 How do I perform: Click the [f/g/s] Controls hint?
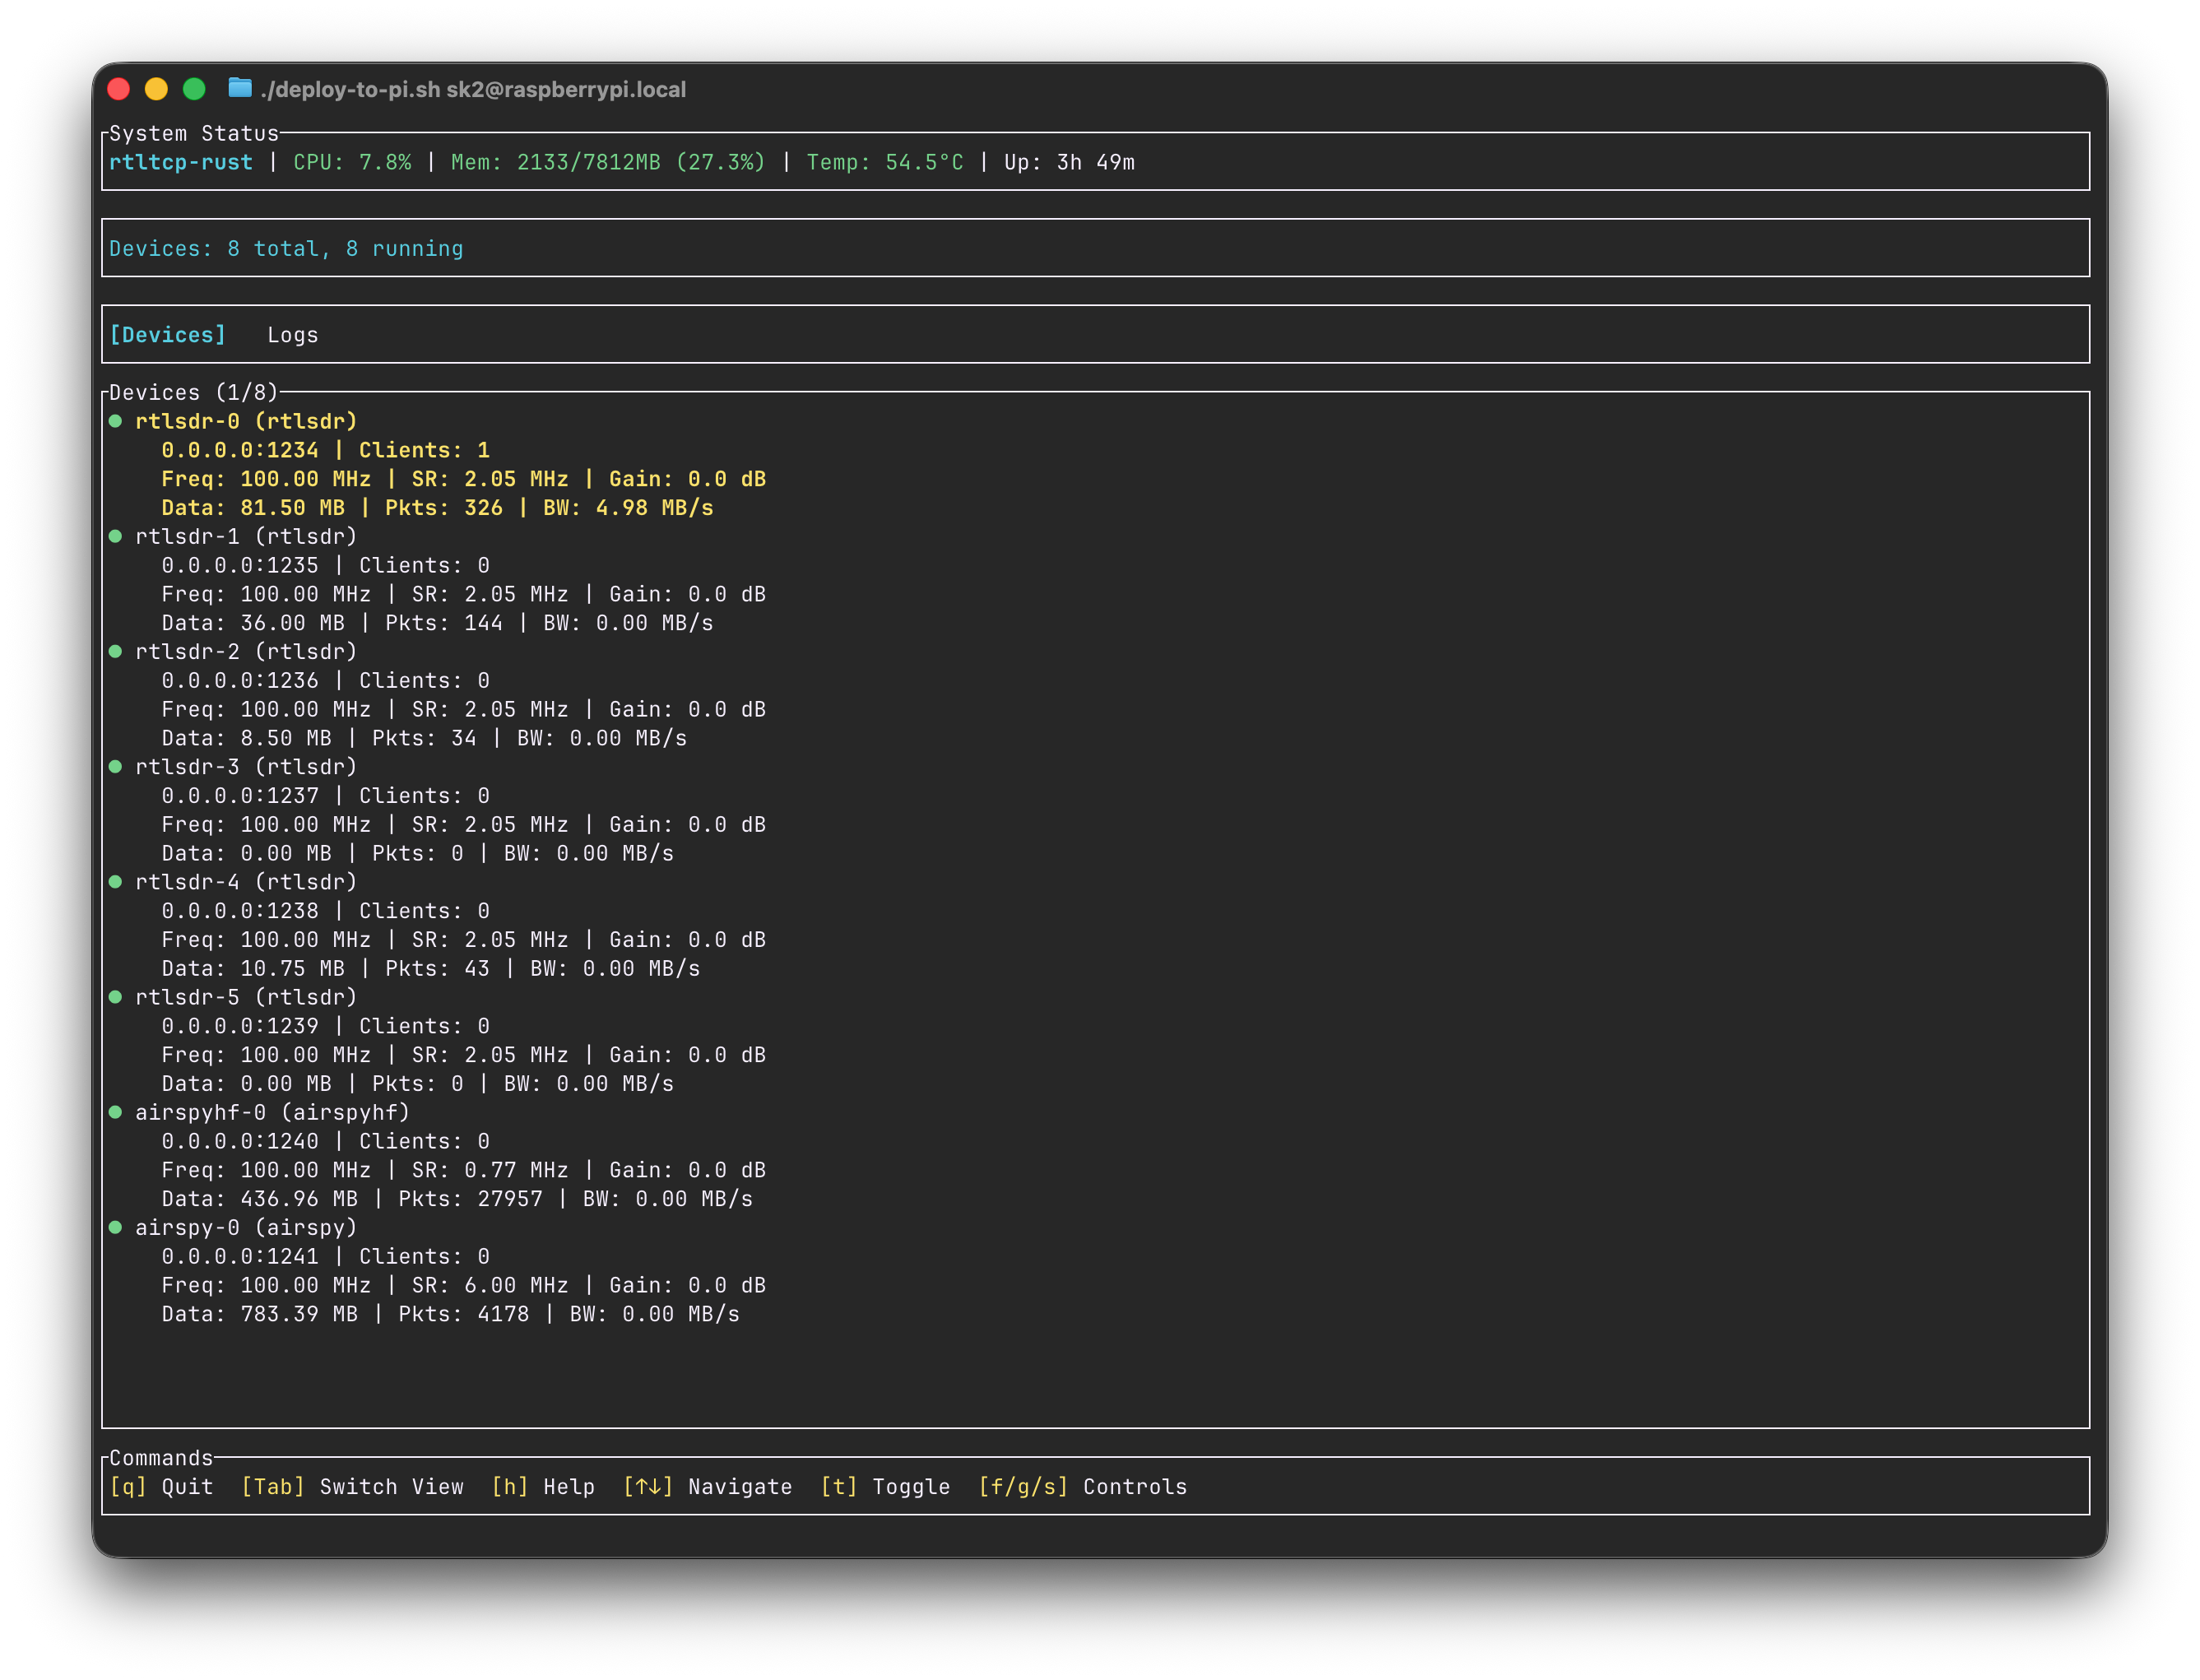[1082, 1487]
